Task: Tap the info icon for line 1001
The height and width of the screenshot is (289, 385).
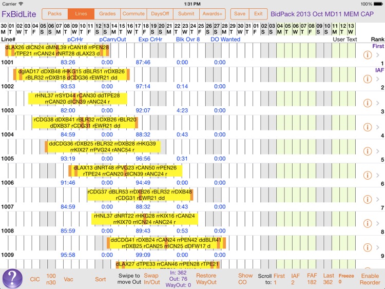Action: (368, 55)
